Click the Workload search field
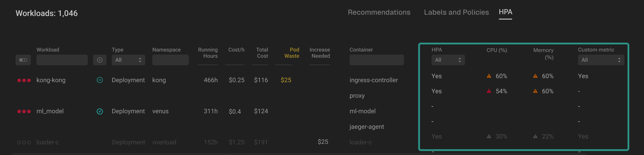This screenshot has width=644, height=155. (x=62, y=60)
